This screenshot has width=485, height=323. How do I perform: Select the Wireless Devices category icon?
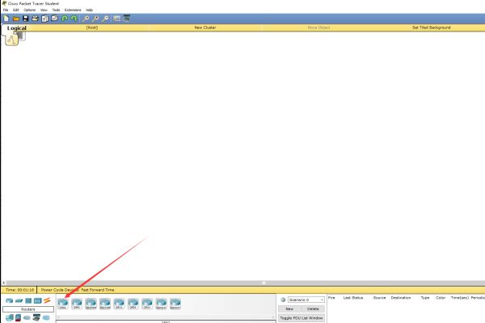click(x=38, y=300)
